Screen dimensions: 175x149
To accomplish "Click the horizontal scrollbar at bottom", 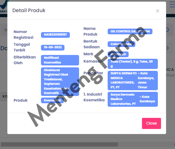I will tap(59, 144).
